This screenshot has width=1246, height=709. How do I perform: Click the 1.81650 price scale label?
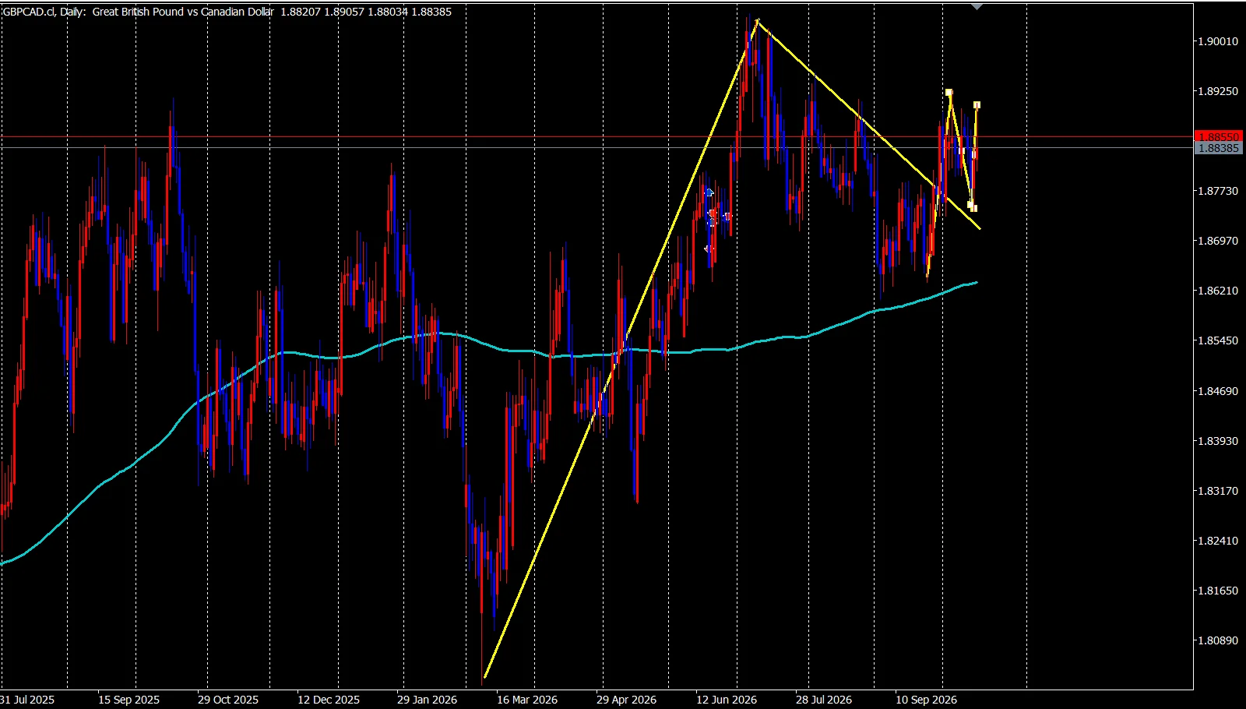[1217, 591]
